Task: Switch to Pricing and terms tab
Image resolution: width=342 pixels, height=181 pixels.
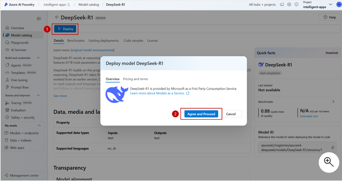Action: click(136, 79)
